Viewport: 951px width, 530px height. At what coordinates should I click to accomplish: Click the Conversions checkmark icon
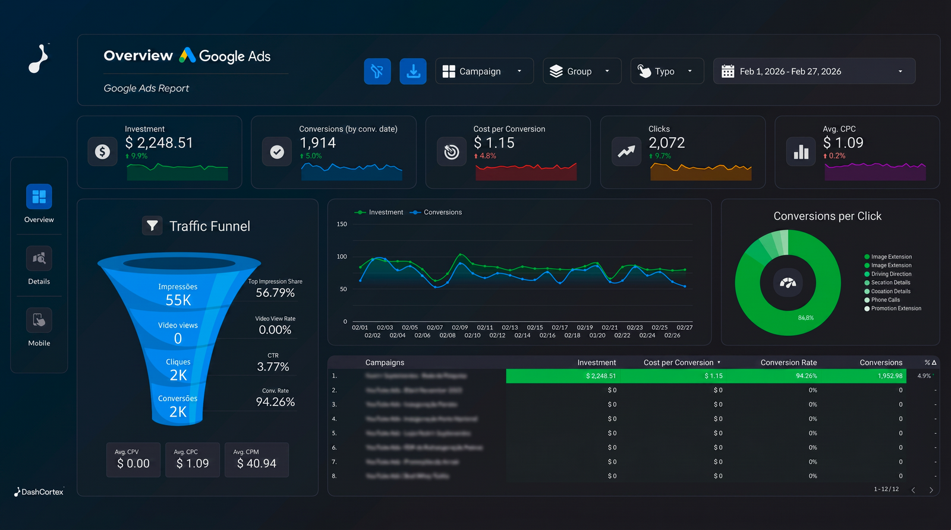tap(277, 152)
